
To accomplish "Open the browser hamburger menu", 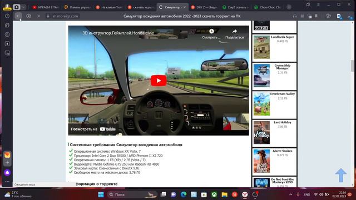I will tap(318, 4).
